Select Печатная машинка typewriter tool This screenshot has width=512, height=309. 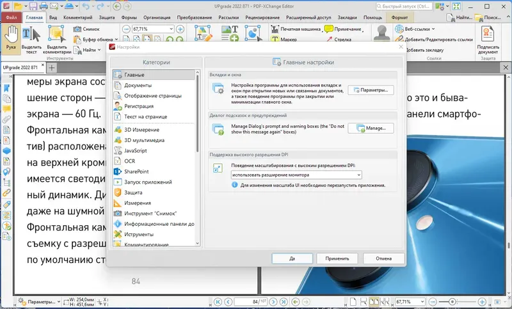(296, 29)
